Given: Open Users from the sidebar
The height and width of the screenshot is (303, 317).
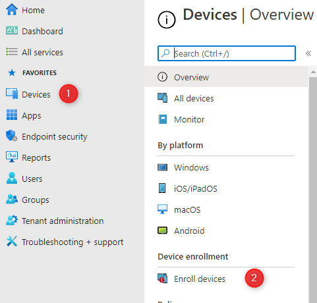Looking at the screenshot, I should (x=32, y=179).
